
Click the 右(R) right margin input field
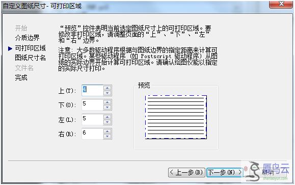pyautogui.click(x=93, y=134)
